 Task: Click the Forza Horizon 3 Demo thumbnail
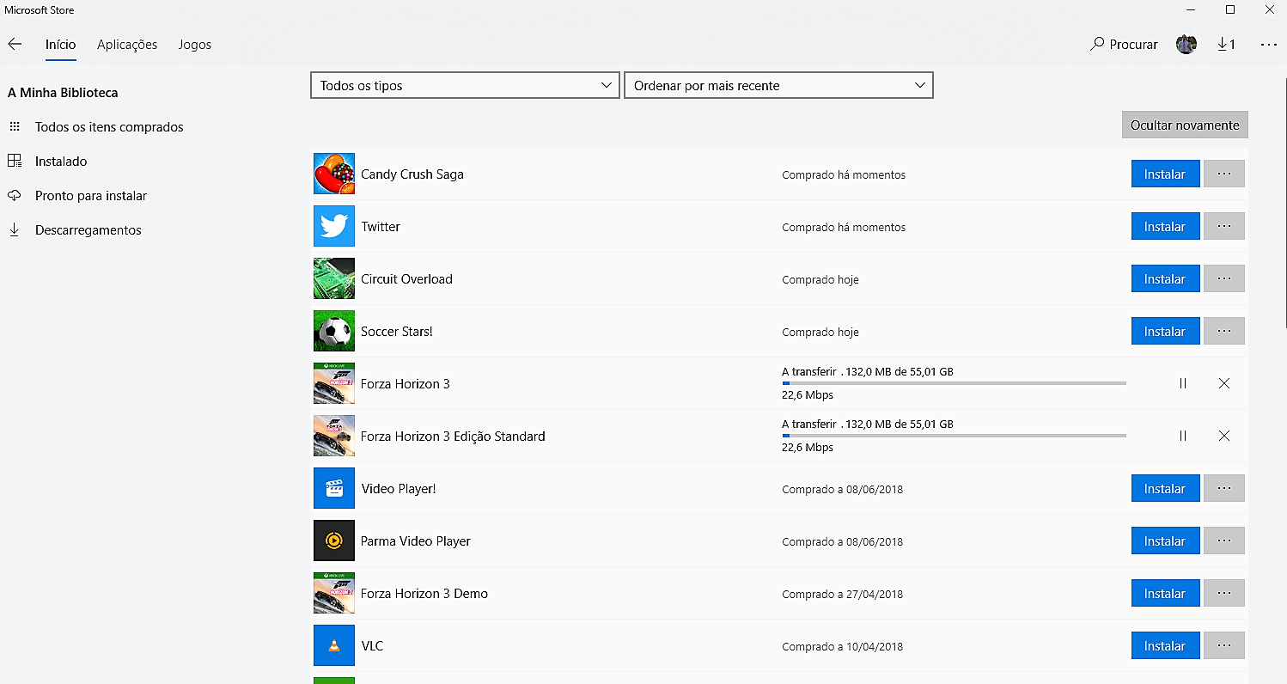334,593
